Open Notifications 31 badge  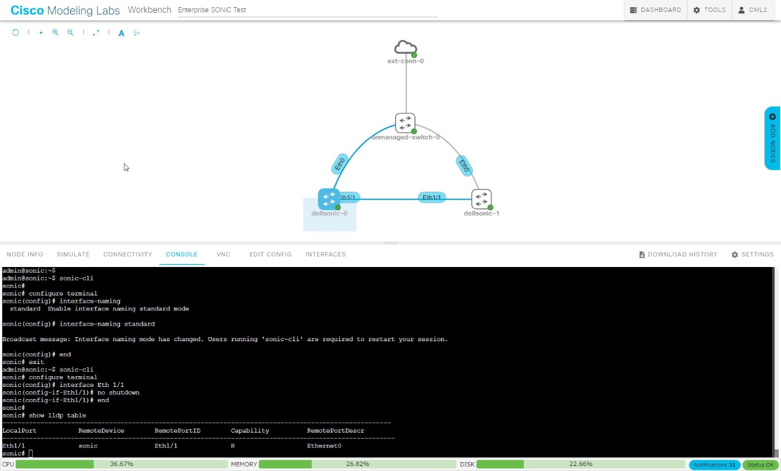coord(715,465)
